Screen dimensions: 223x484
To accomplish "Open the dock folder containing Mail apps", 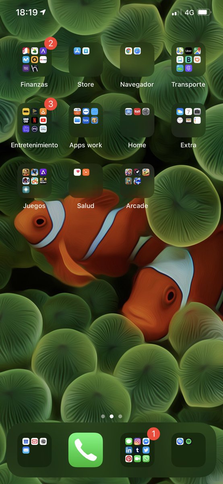I will pos(34,450).
